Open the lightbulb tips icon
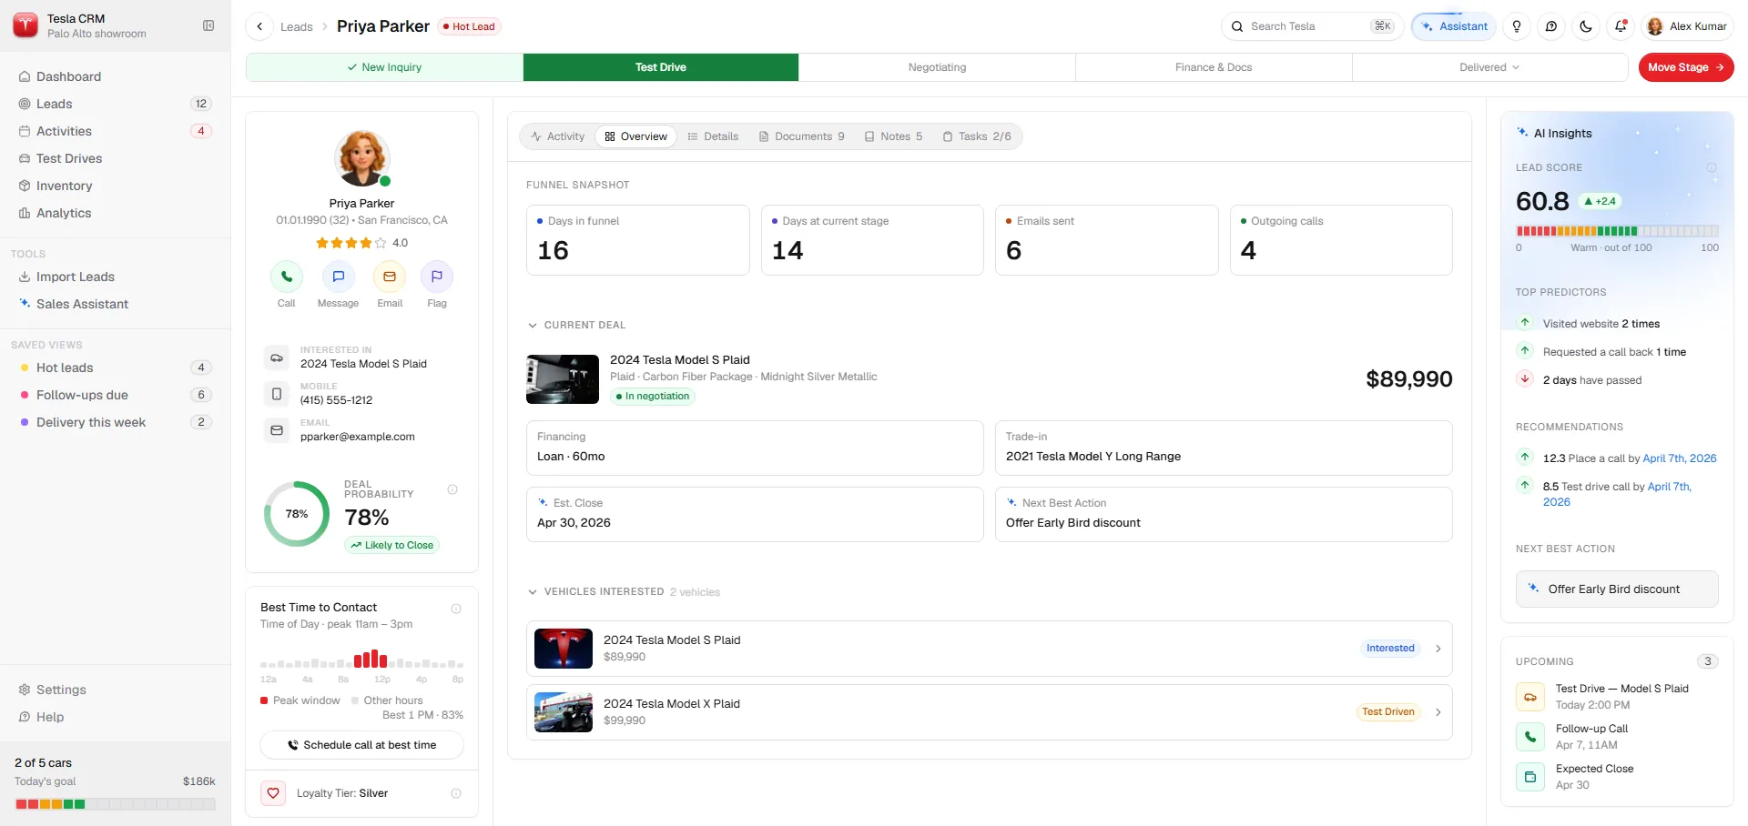The width and height of the screenshot is (1748, 826). tap(1517, 26)
